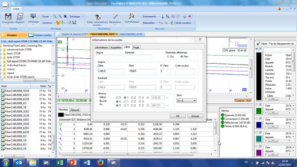Click the reset zoom icon with cross
Image resolution: width=297 pixels, height=167 pixels.
tap(65, 16)
